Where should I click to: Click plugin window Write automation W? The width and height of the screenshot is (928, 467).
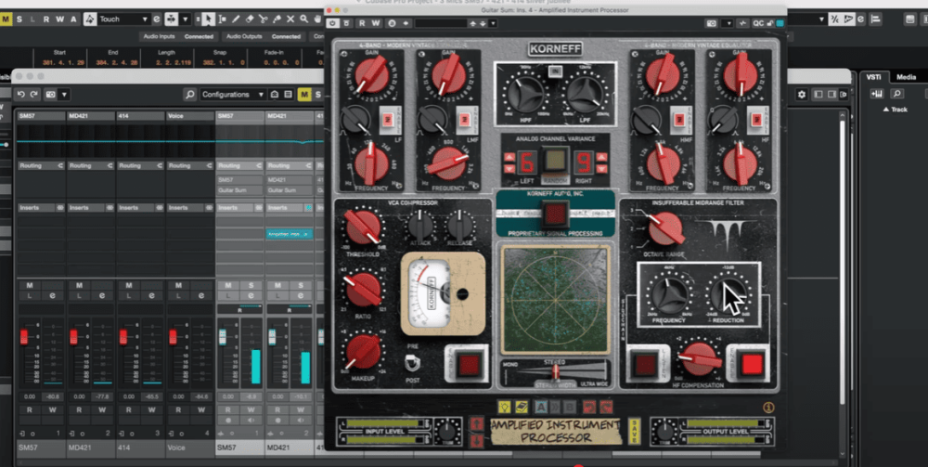(377, 23)
